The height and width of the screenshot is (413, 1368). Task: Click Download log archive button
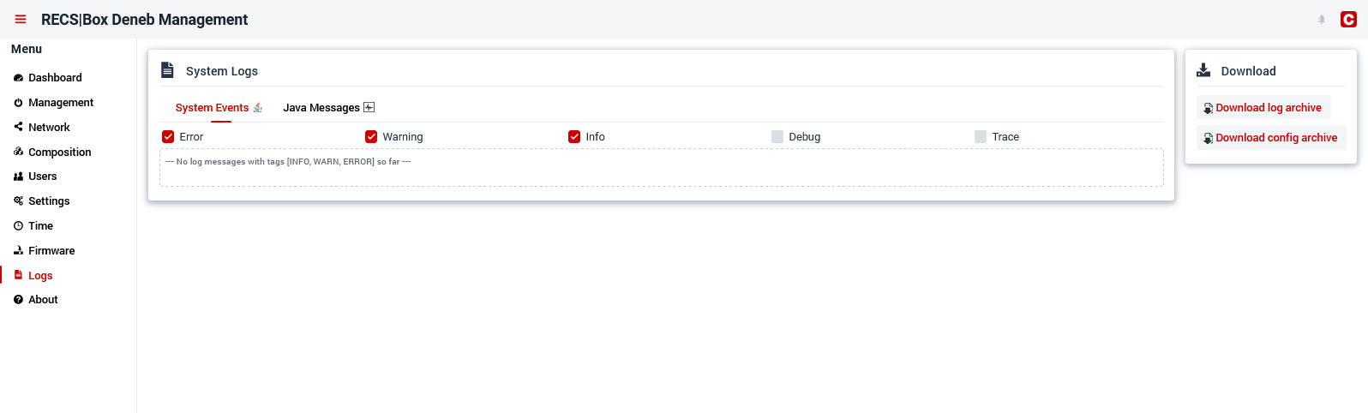pyautogui.click(x=1263, y=108)
